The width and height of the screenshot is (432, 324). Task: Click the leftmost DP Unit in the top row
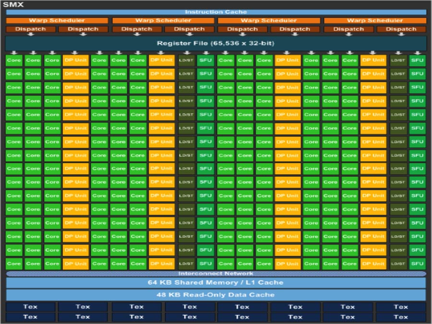click(x=75, y=60)
